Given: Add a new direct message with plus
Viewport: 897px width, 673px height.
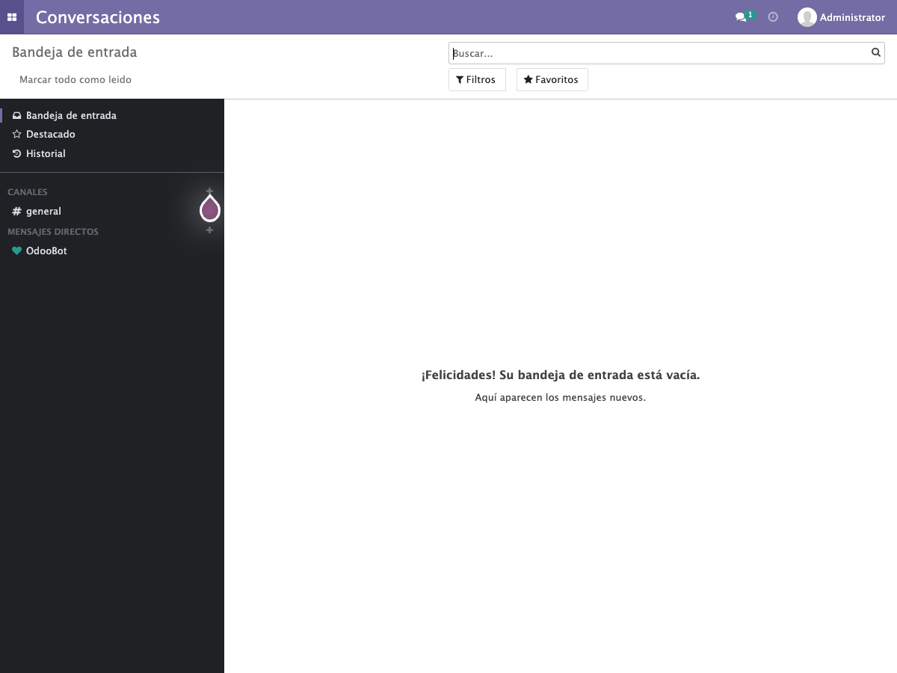Looking at the screenshot, I should pos(210,230).
